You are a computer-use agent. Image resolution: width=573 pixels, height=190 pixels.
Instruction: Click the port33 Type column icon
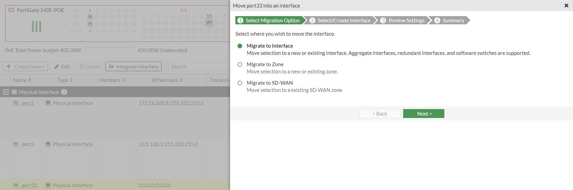point(48,185)
